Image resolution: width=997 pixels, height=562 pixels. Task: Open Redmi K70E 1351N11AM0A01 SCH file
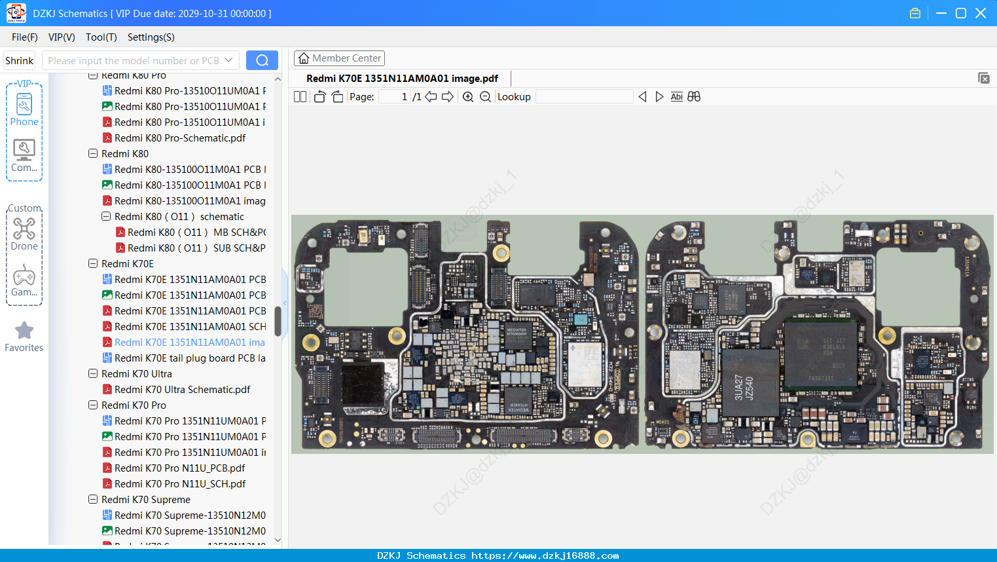184,327
